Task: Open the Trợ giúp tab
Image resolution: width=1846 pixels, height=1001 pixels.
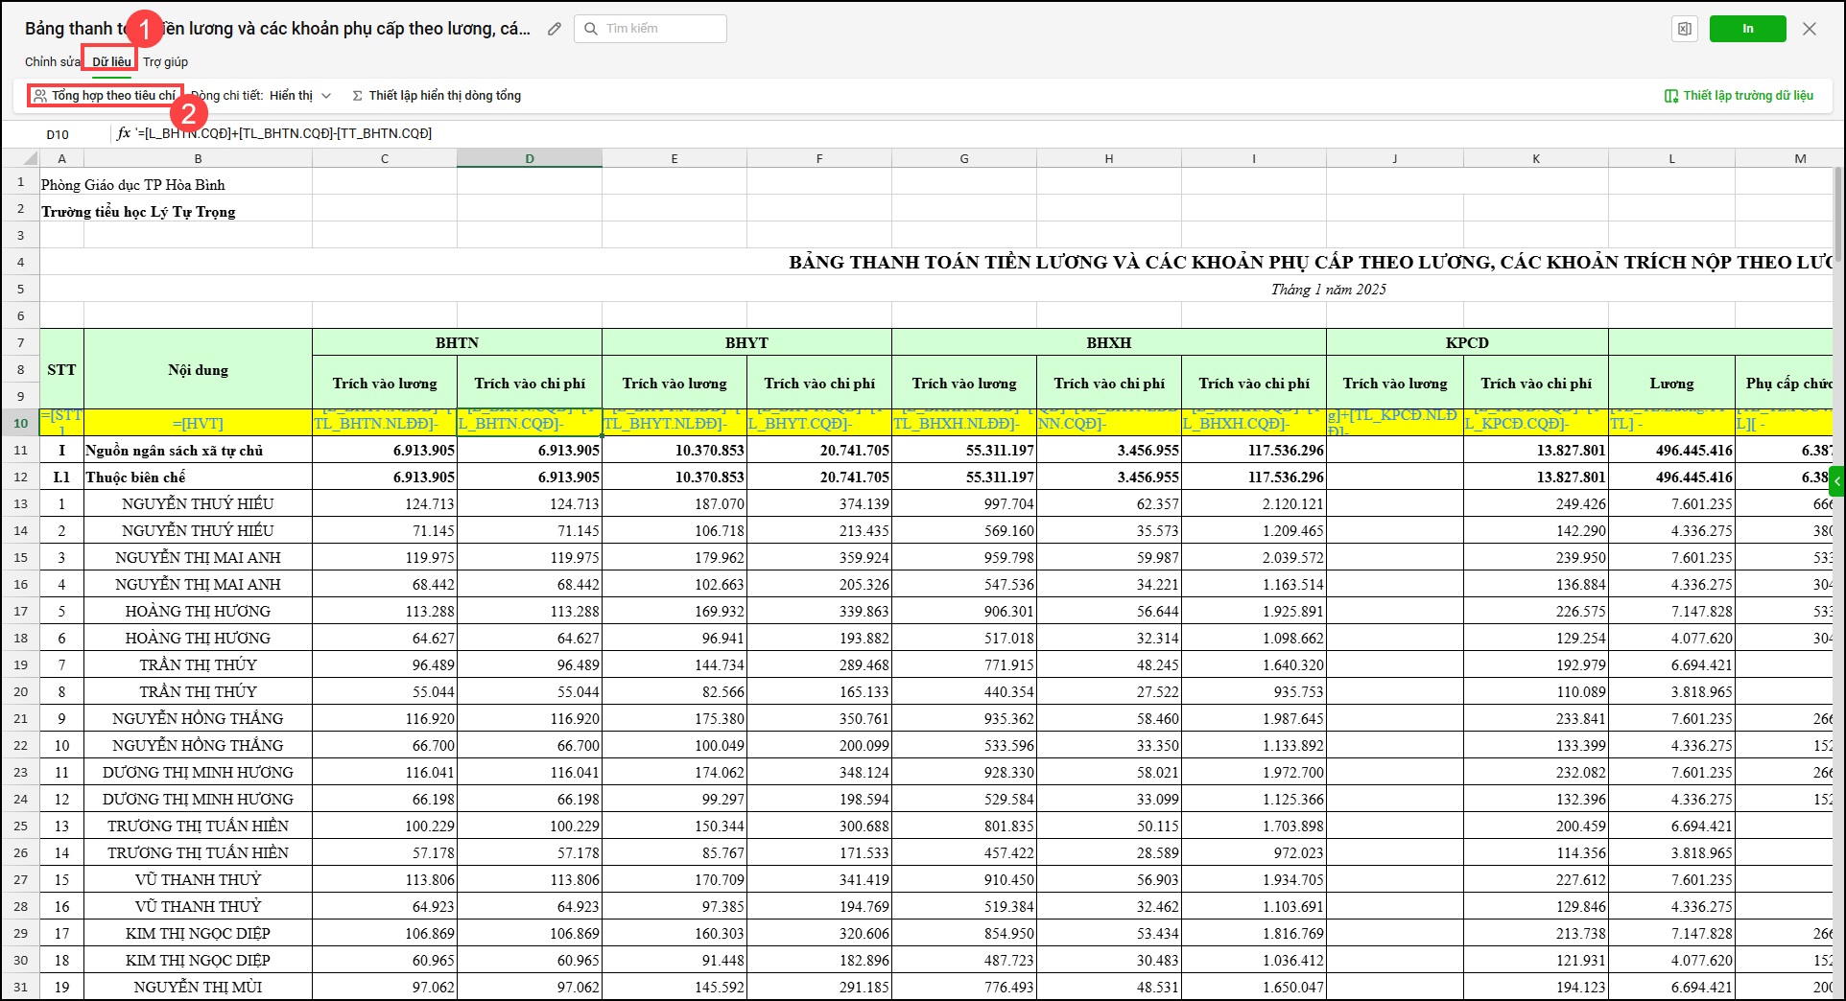Action: point(166,62)
